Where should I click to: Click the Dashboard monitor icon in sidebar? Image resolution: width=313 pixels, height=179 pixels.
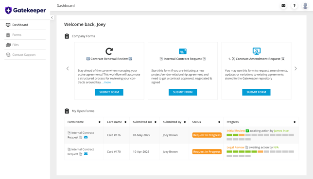click(8, 25)
